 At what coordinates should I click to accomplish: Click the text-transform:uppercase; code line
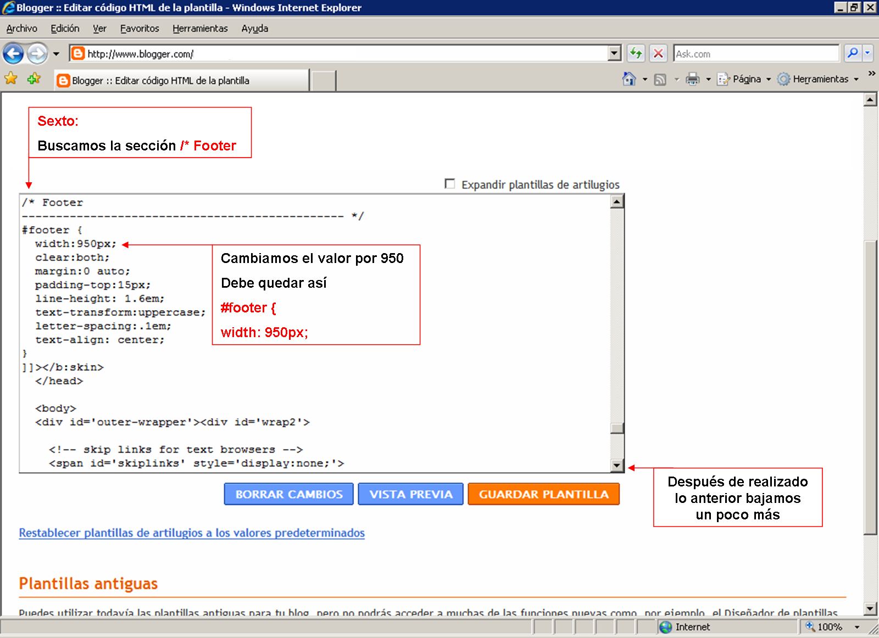120,312
